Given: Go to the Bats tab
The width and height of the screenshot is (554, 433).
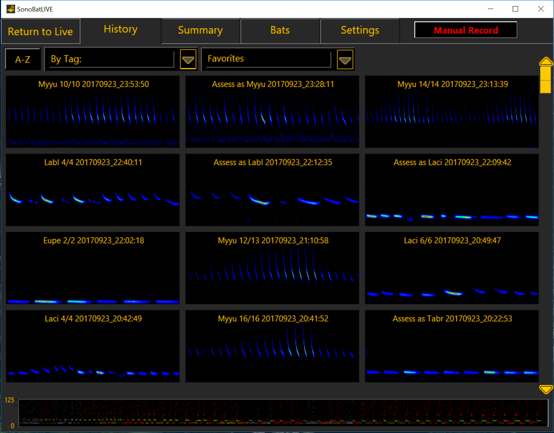Looking at the screenshot, I should click(280, 31).
